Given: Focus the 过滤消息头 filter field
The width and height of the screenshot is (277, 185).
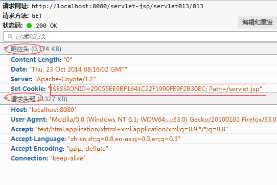Looking at the screenshot, I should pyautogui.click(x=140, y=37).
